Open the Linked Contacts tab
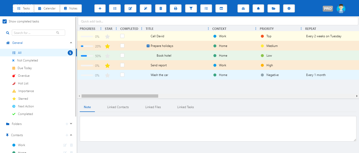The image size is (359, 153). click(118, 107)
